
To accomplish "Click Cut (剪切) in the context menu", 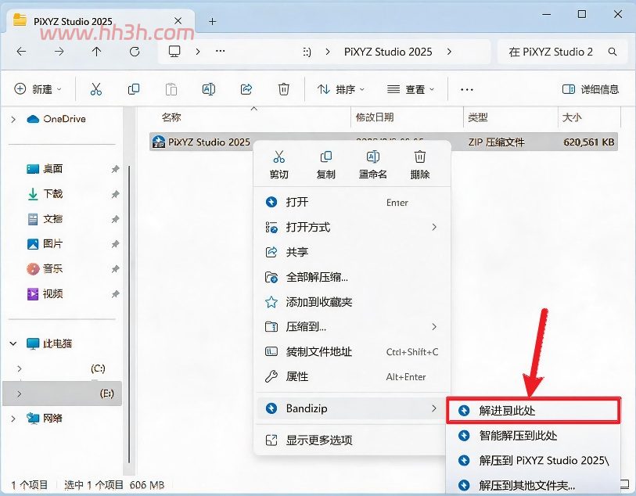I will [x=278, y=164].
